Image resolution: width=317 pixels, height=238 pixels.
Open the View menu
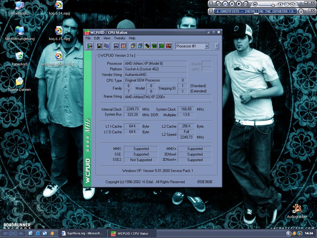(107, 38)
